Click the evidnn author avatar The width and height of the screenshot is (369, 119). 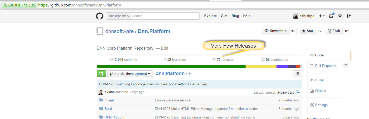tap(101, 92)
